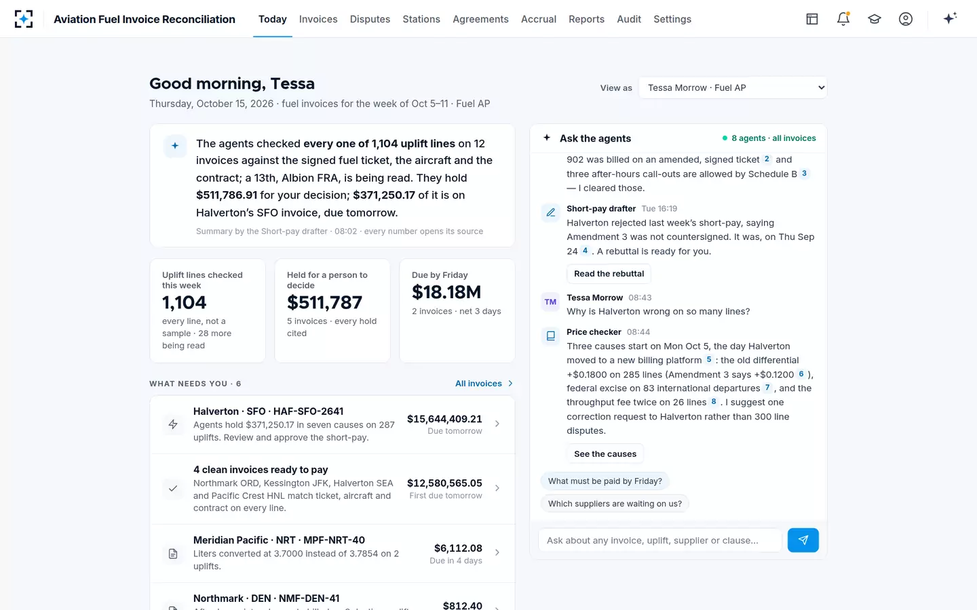Click the lightning icon on the Halverton SFO row
This screenshot has width=977, height=610.
pyautogui.click(x=173, y=424)
